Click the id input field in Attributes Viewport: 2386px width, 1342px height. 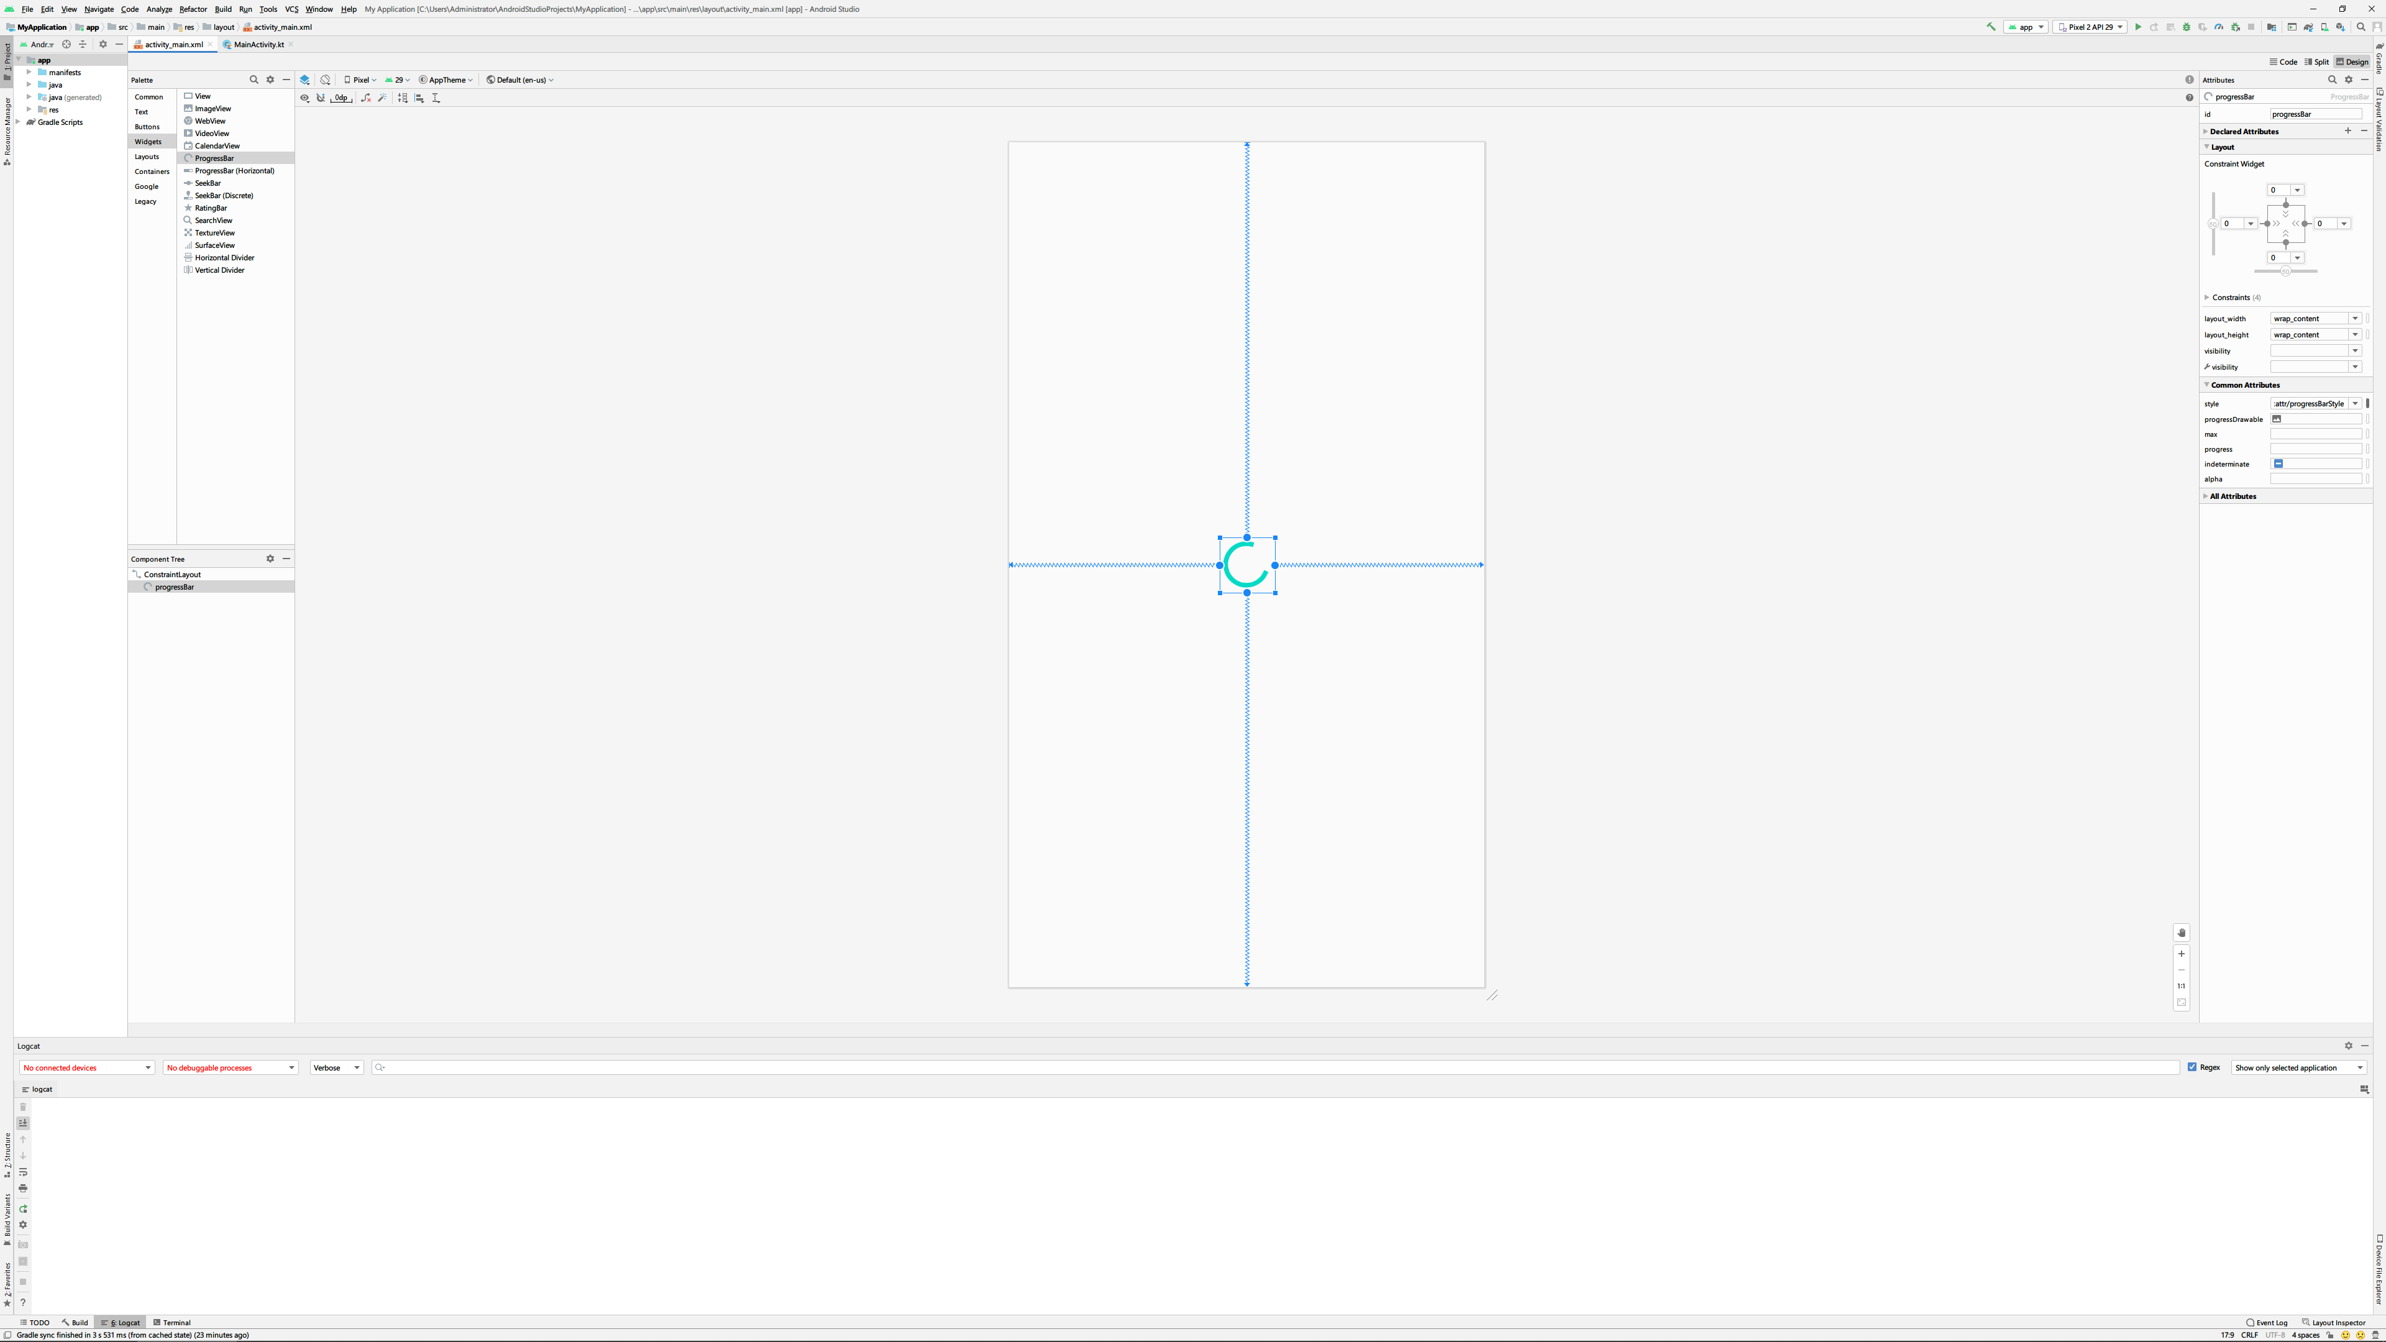click(2315, 114)
